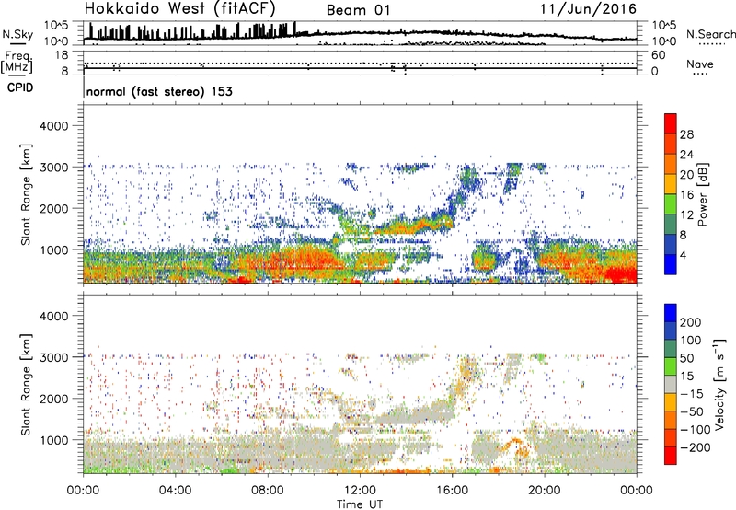Click 'normal (fast stereo) 153' text
This screenshot has height=510, width=736.
point(159,91)
